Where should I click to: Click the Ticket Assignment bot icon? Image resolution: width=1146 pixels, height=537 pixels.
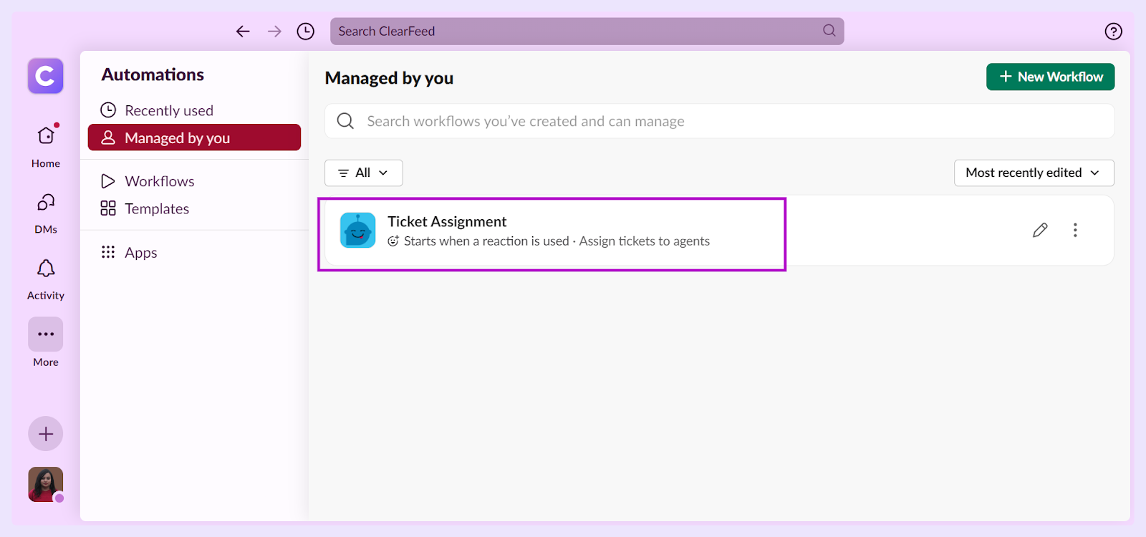click(357, 230)
